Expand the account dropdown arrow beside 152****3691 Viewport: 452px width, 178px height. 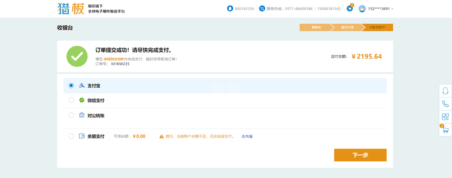click(392, 9)
